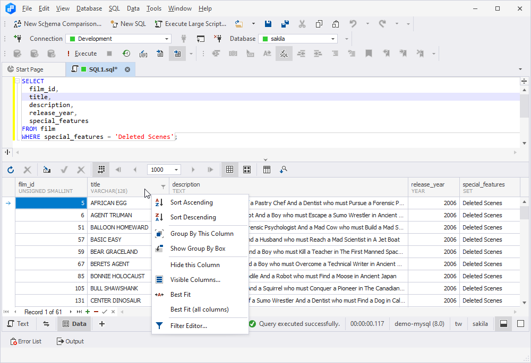The height and width of the screenshot is (363, 531).
Task: Click the Stop execution square icon
Action: (x=109, y=54)
